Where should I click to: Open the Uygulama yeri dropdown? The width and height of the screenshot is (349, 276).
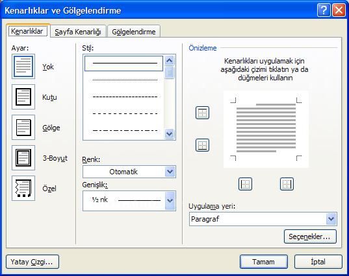pos(263,219)
